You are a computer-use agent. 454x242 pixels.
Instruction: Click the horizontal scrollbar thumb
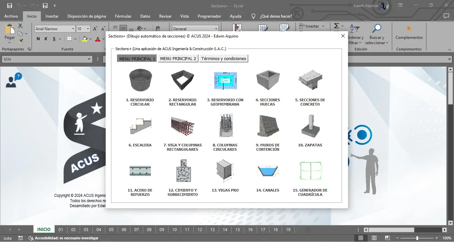(392, 230)
